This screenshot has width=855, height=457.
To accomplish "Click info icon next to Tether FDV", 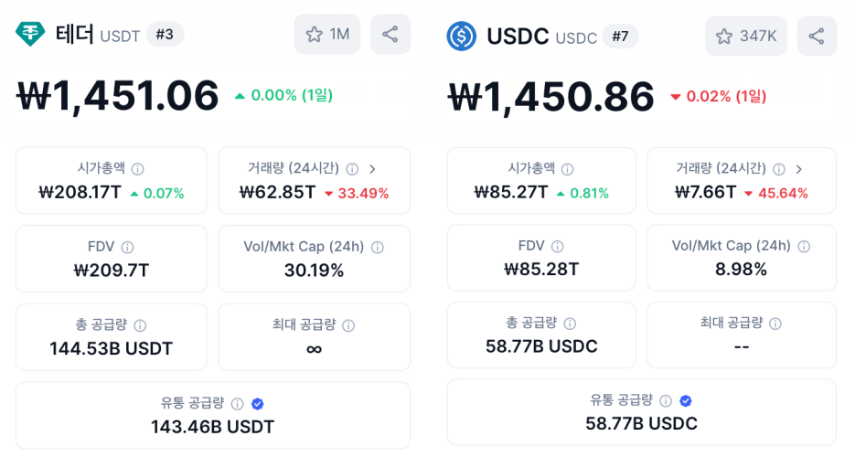I will (128, 248).
